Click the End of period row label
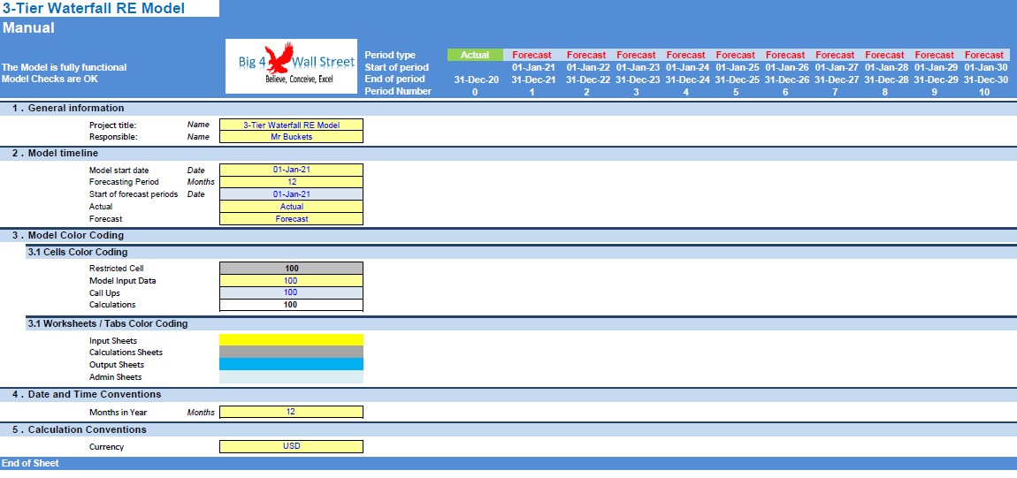This screenshot has width=1017, height=478. point(395,80)
